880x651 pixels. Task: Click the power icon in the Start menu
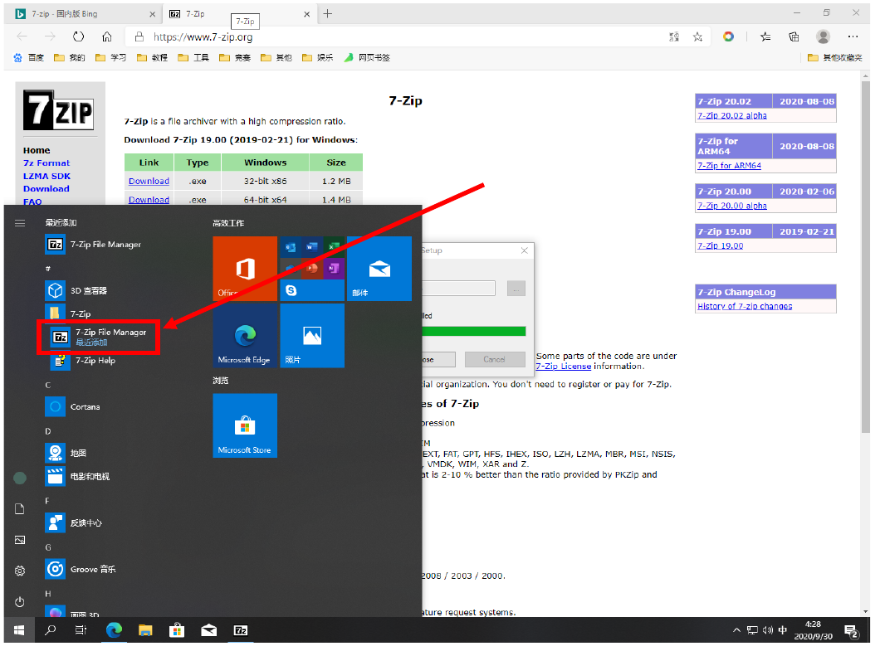pyautogui.click(x=20, y=601)
